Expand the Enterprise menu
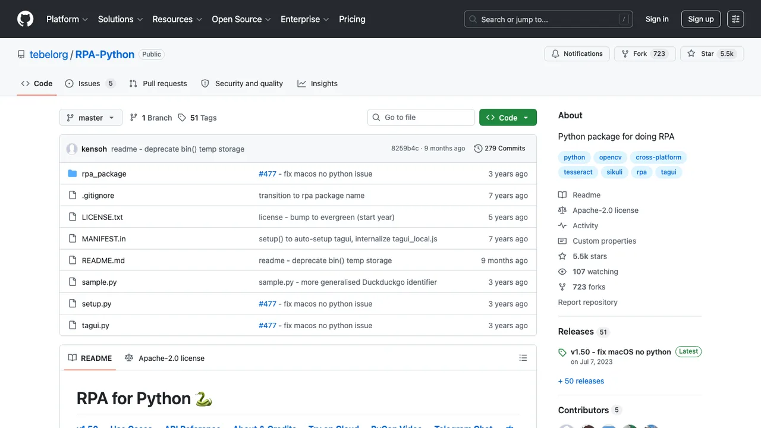 coord(305,19)
